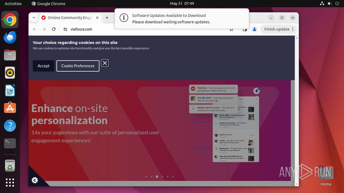Image resolution: width=344 pixels, height=193 pixels.
Task: View site information icon in address bar
Action: tap(65, 29)
